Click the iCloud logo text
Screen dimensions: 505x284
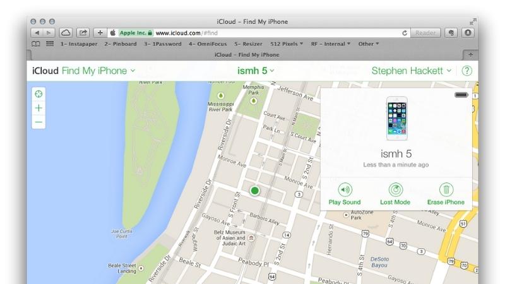(x=45, y=71)
